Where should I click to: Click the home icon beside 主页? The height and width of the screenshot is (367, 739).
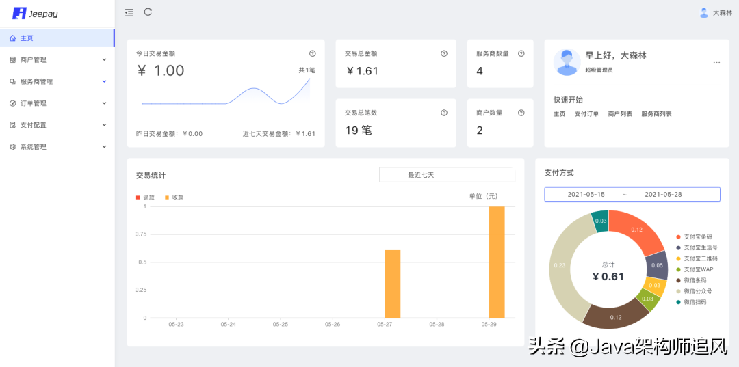(x=13, y=38)
